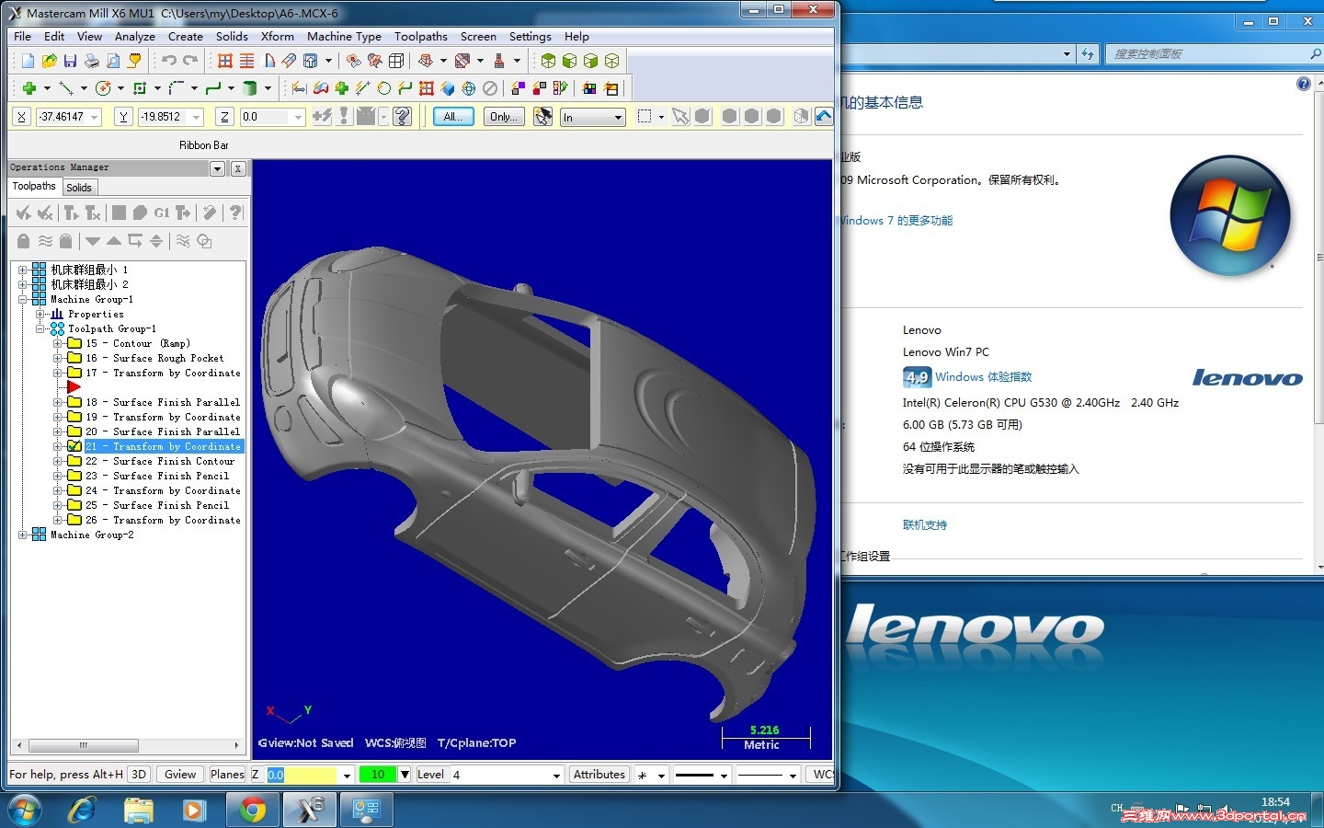The height and width of the screenshot is (828, 1324).
Task: Expand the Machine Group-2 tree node
Action: (23, 535)
